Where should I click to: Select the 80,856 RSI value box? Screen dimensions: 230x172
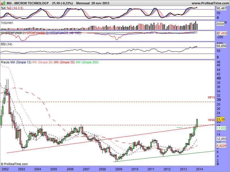[221, 46]
